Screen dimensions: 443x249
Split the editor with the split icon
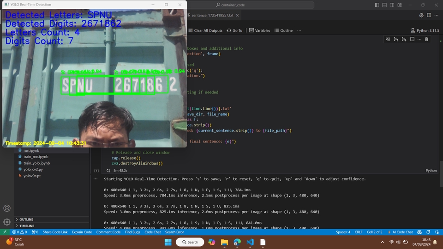[429, 15]
